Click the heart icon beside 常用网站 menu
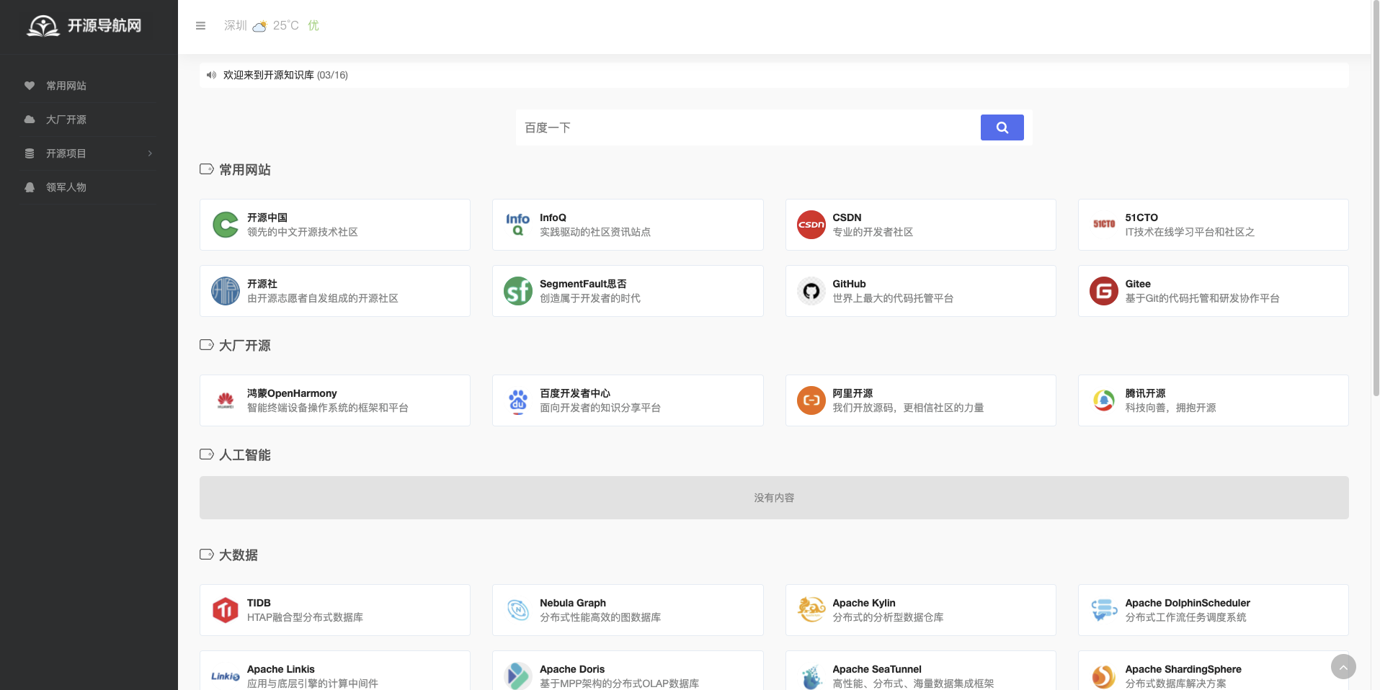The image size is (1380, 690). pos(30,86)
